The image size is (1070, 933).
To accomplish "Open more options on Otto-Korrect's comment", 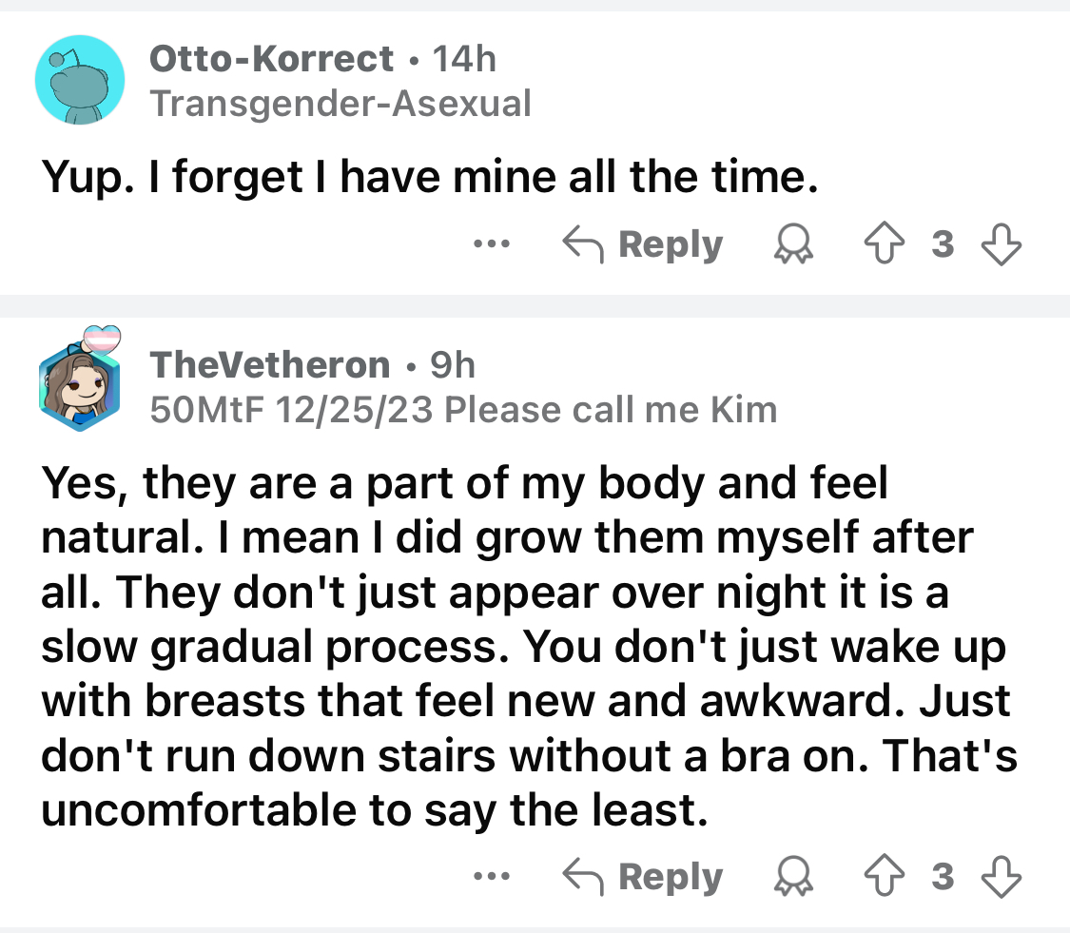I will point(494,245).
